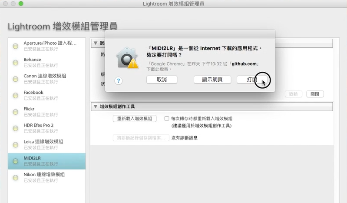This screenshot has width=347, height=203.
Task: Select the MIDI2LR plugin row
Action: pos(47,161)
